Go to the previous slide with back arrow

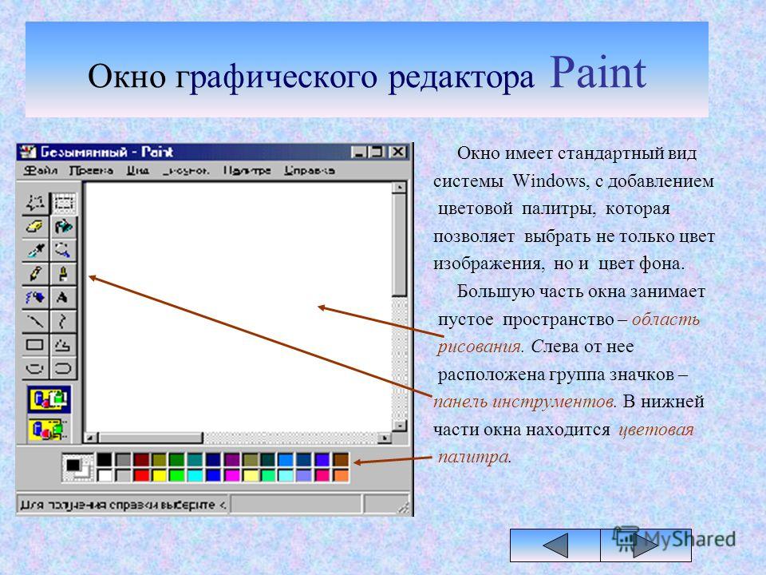point(555,545)
